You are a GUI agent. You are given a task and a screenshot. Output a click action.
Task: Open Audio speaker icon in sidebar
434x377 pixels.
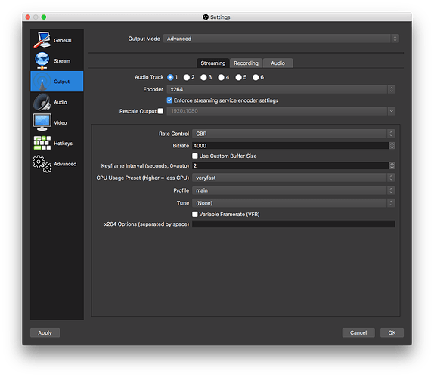(42, 102)
